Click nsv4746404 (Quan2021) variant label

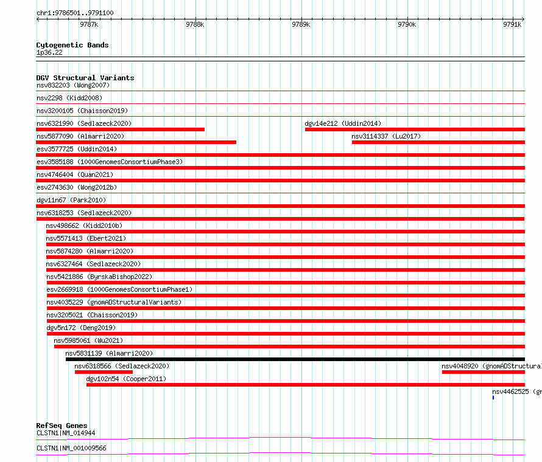click(x=75, y=174)
